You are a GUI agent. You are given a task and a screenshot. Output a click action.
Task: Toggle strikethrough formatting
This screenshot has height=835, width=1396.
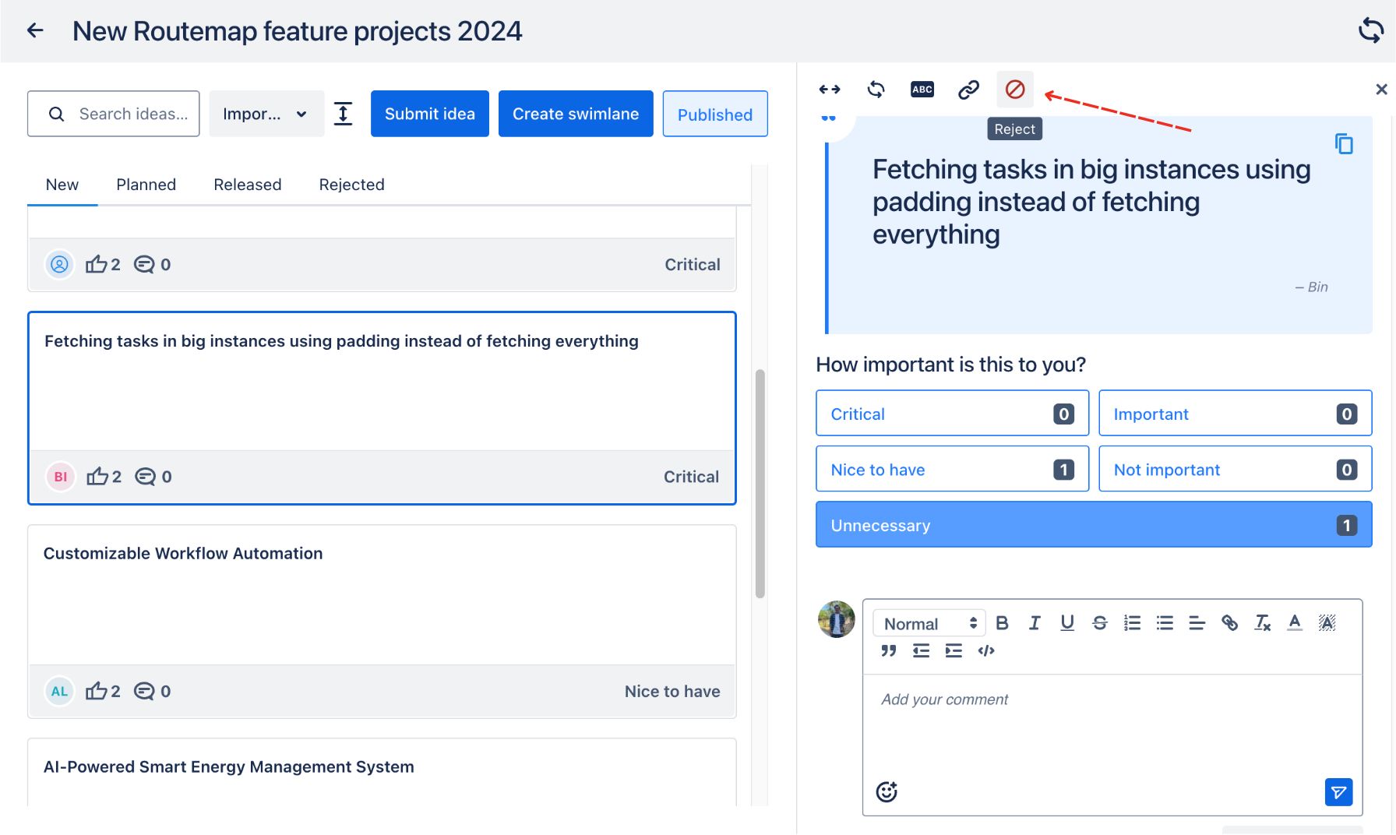tap(1100, 623)
